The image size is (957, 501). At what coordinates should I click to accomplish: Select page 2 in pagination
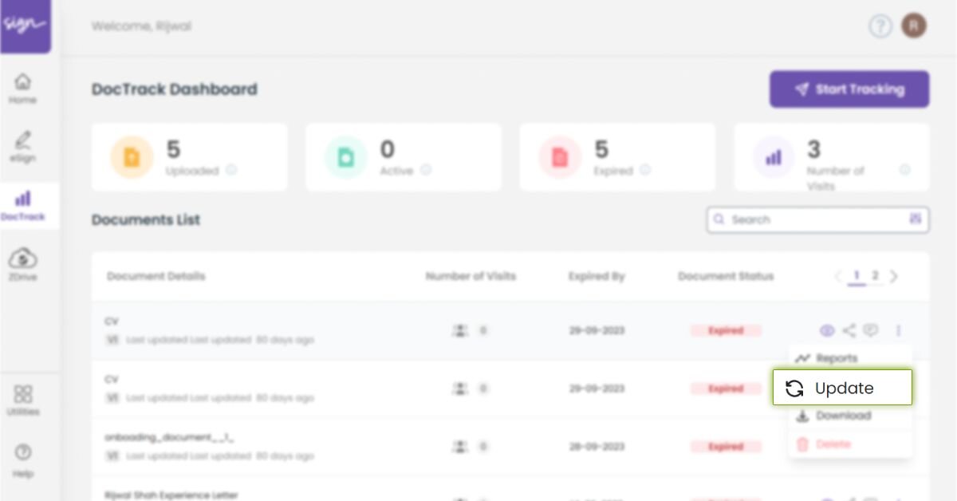point(875,276)
